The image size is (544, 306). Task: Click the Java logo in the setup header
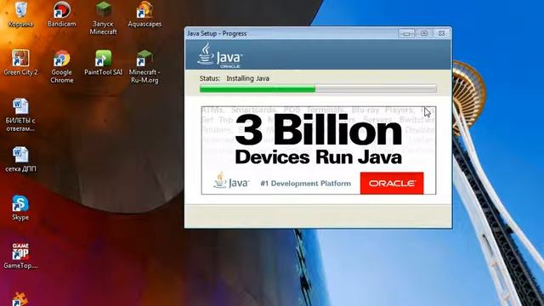(219, 55)
